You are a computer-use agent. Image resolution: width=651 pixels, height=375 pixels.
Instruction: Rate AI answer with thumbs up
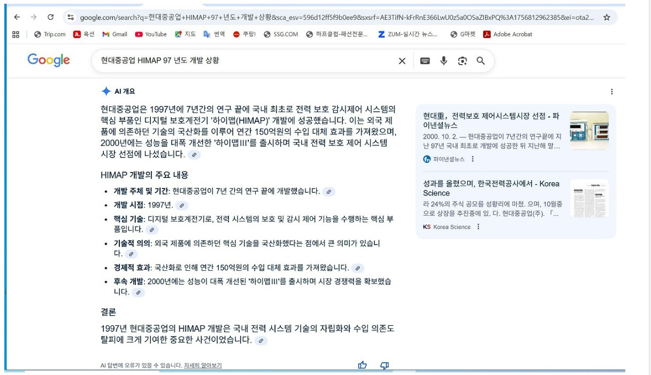(363, 365)
